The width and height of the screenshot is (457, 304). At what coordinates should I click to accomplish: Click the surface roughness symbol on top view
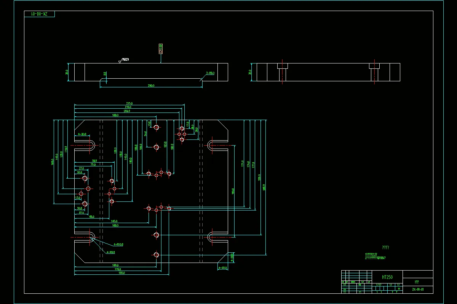coord(124,60)
